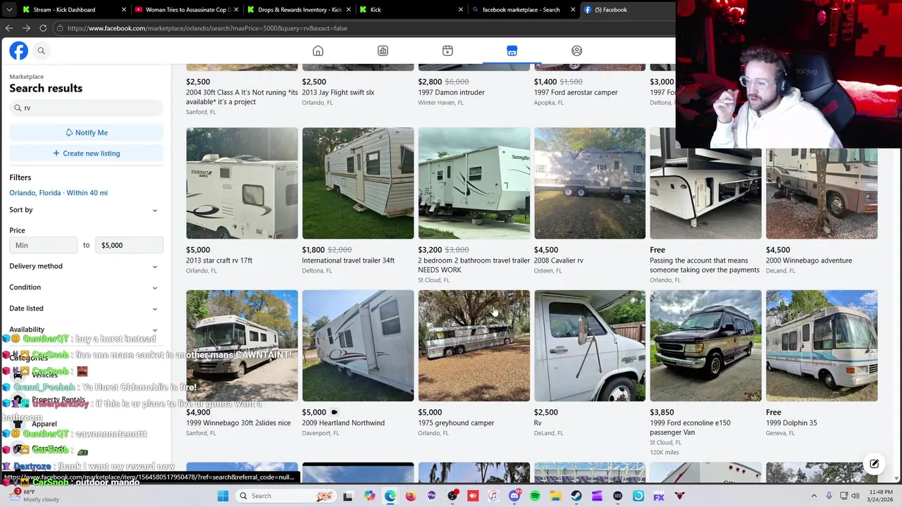Image resolution: width=902 pixels, height=507 pixels.
Task: Click the browser address bar URL
Action: pyautogui.click(x=363, y=28)
